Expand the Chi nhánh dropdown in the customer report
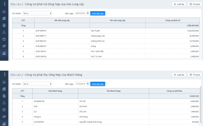Viewport: 203px width, 126px height. tap(37, 84)
